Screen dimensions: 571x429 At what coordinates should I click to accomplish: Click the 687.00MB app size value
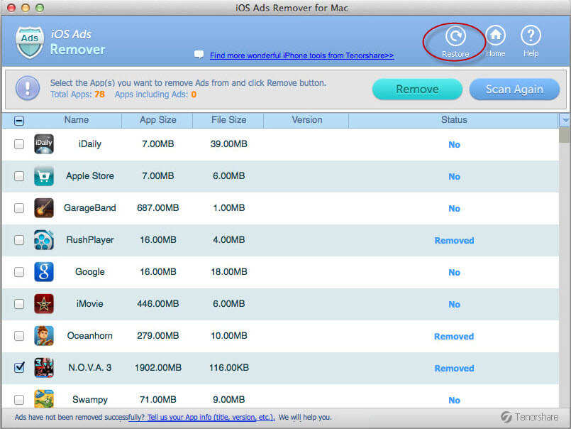pyautogui.click(x=158, y=208)
